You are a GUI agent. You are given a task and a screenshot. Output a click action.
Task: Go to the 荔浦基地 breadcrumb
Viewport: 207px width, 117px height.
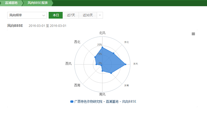pos(11,3)
